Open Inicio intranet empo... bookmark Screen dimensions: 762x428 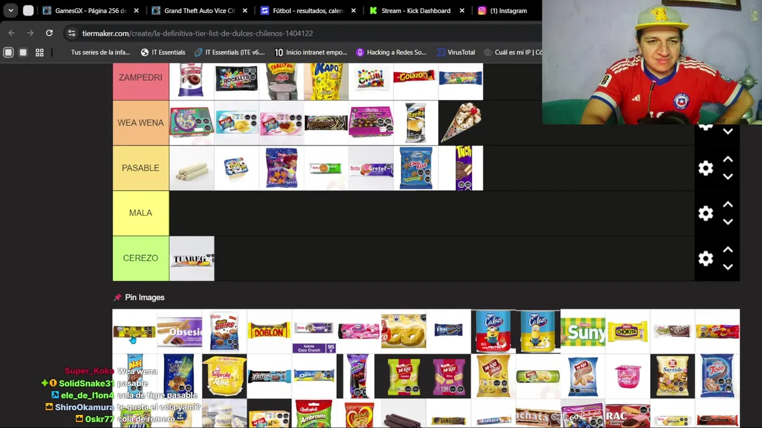(311, 52)
